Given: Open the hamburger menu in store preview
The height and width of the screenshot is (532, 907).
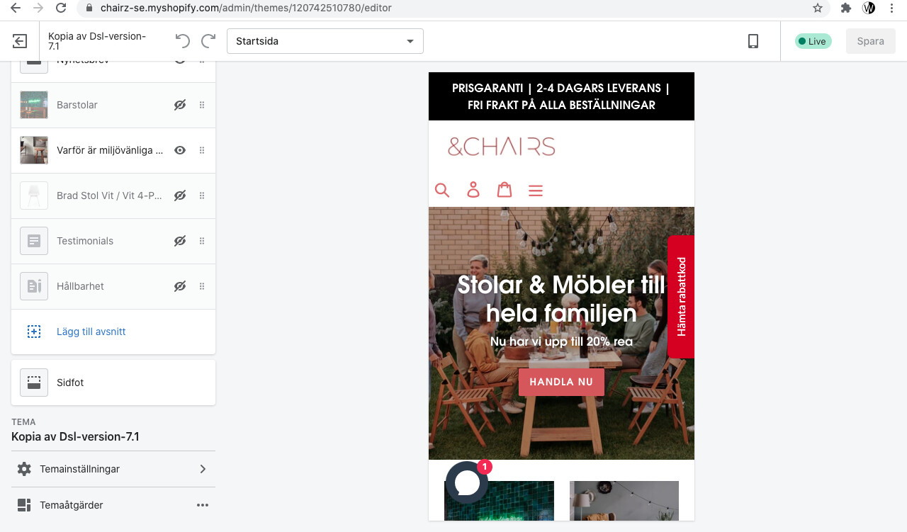Looking at the screenshot, I should (x=536, y=191).
